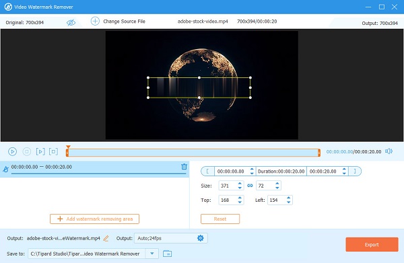
Task: Increase start time with the up arrow
Action: [252, 169]
